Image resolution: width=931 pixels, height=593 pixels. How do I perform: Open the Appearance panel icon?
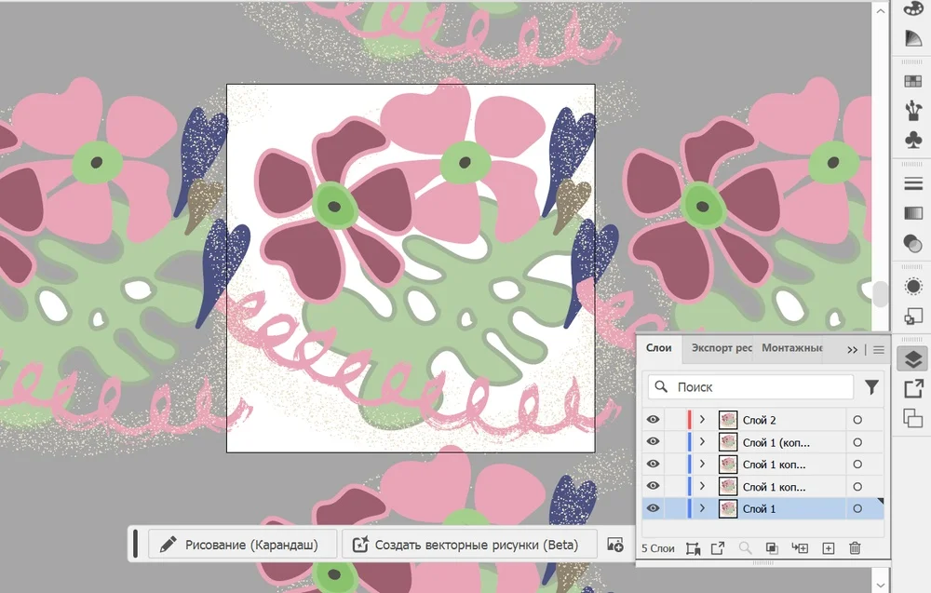tap(912, 287)
